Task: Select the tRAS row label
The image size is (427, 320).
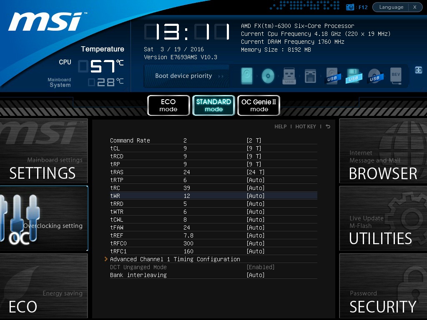Action: [x=117, y=172]
